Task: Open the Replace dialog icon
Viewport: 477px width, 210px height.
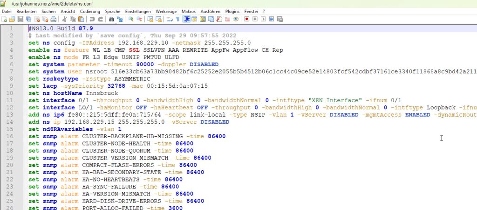Action: [x=120, y=19]
